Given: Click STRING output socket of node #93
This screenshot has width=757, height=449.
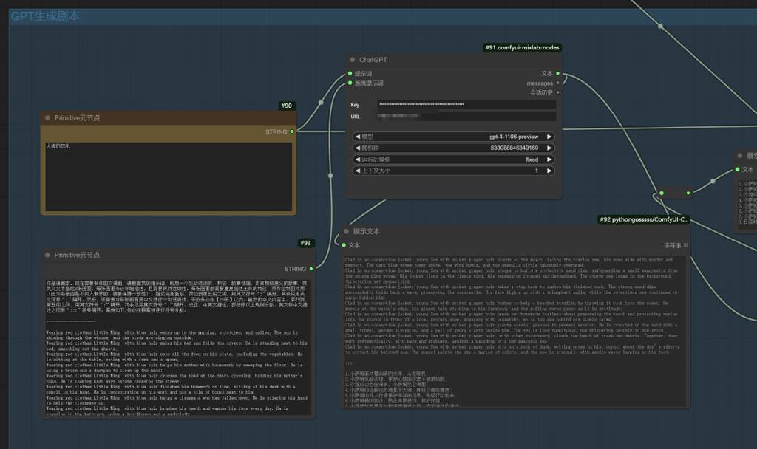Looking at the screenshot, I should coord(312,269).
